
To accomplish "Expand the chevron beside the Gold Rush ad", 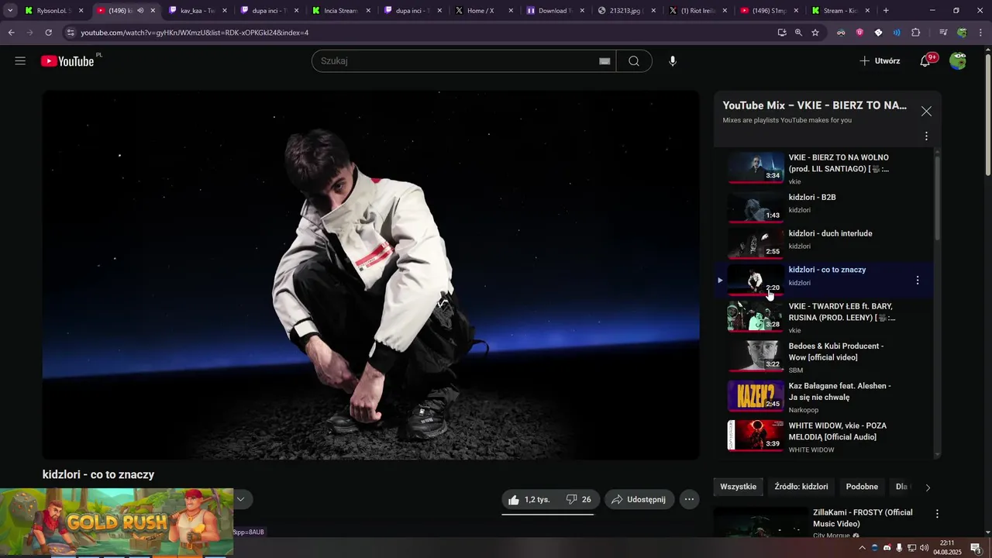I will pos(240,499).
